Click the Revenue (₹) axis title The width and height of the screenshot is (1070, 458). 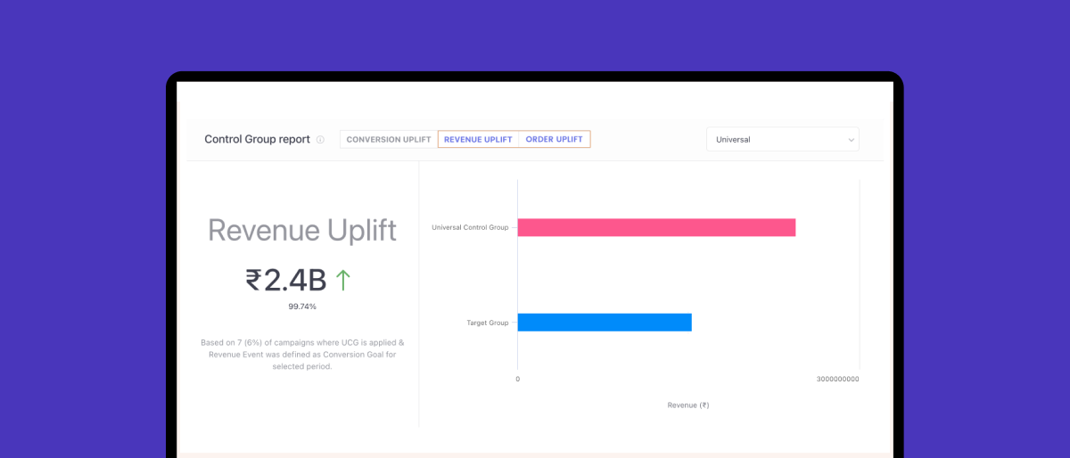pyautogui.click(x=688, y=405)
